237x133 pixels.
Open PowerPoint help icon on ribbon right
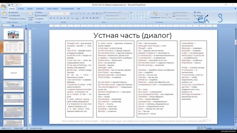pos(236,8)
